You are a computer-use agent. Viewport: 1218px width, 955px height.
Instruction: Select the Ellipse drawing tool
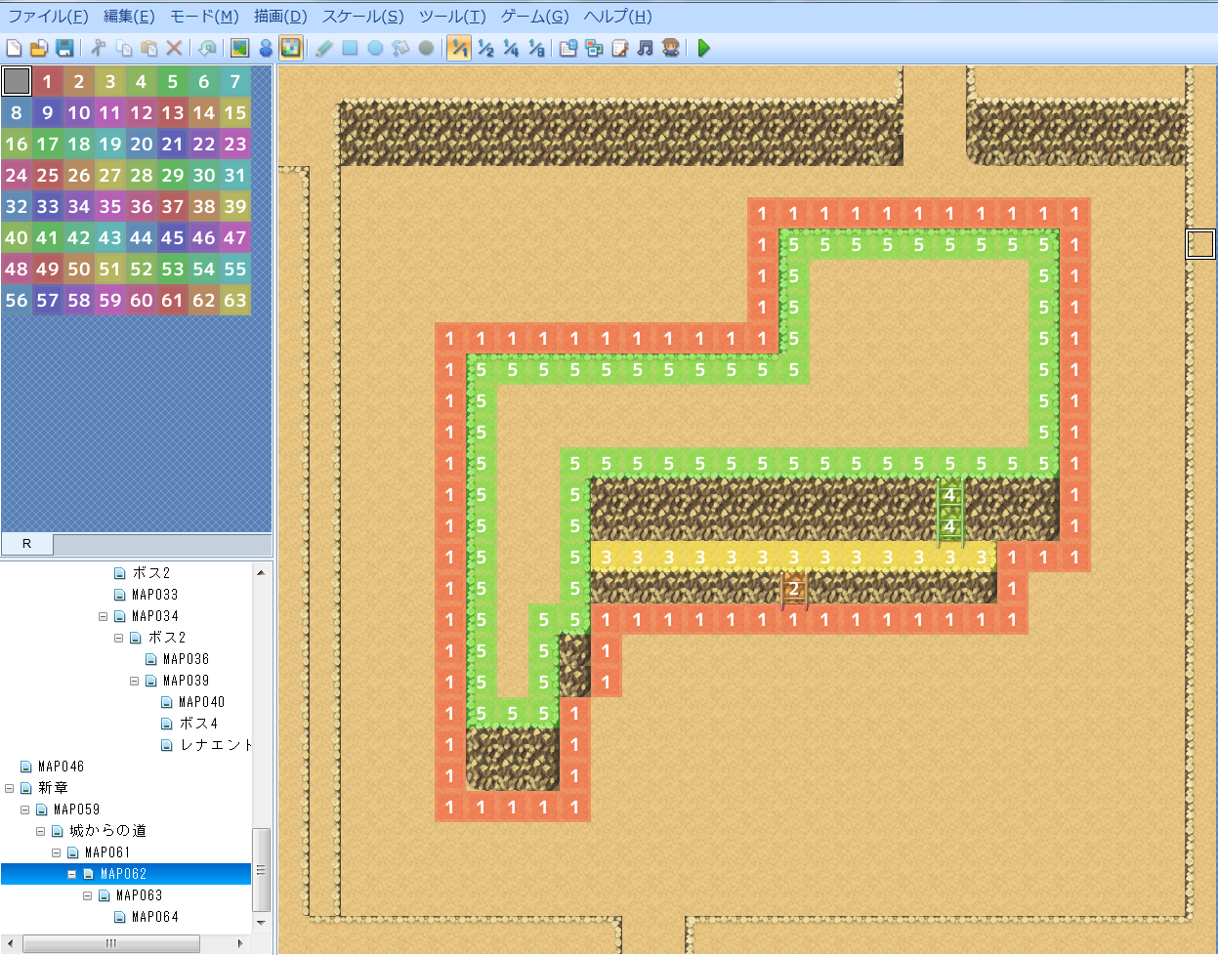click(x=375, y=48)
